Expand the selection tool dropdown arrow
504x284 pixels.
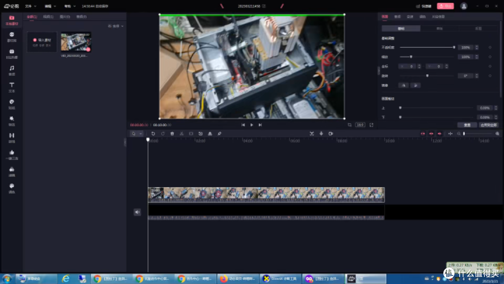click(141, 134)
